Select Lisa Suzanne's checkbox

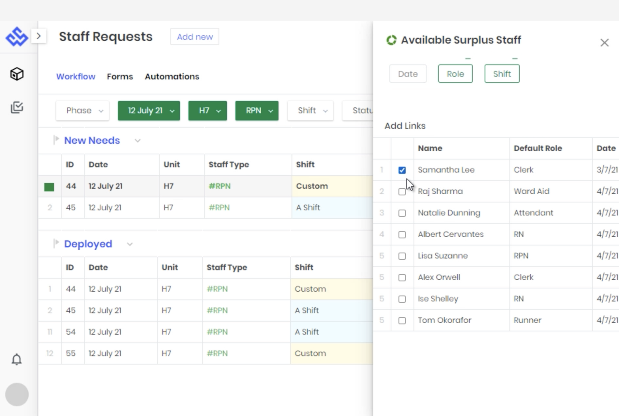tap(402, 256)
